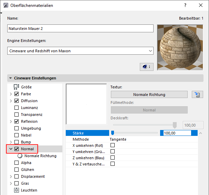Image resolution: width=209 pixels, height=195 pixels.
Task: Check Y umkehren (Grün) option
Action: point(113,151)
